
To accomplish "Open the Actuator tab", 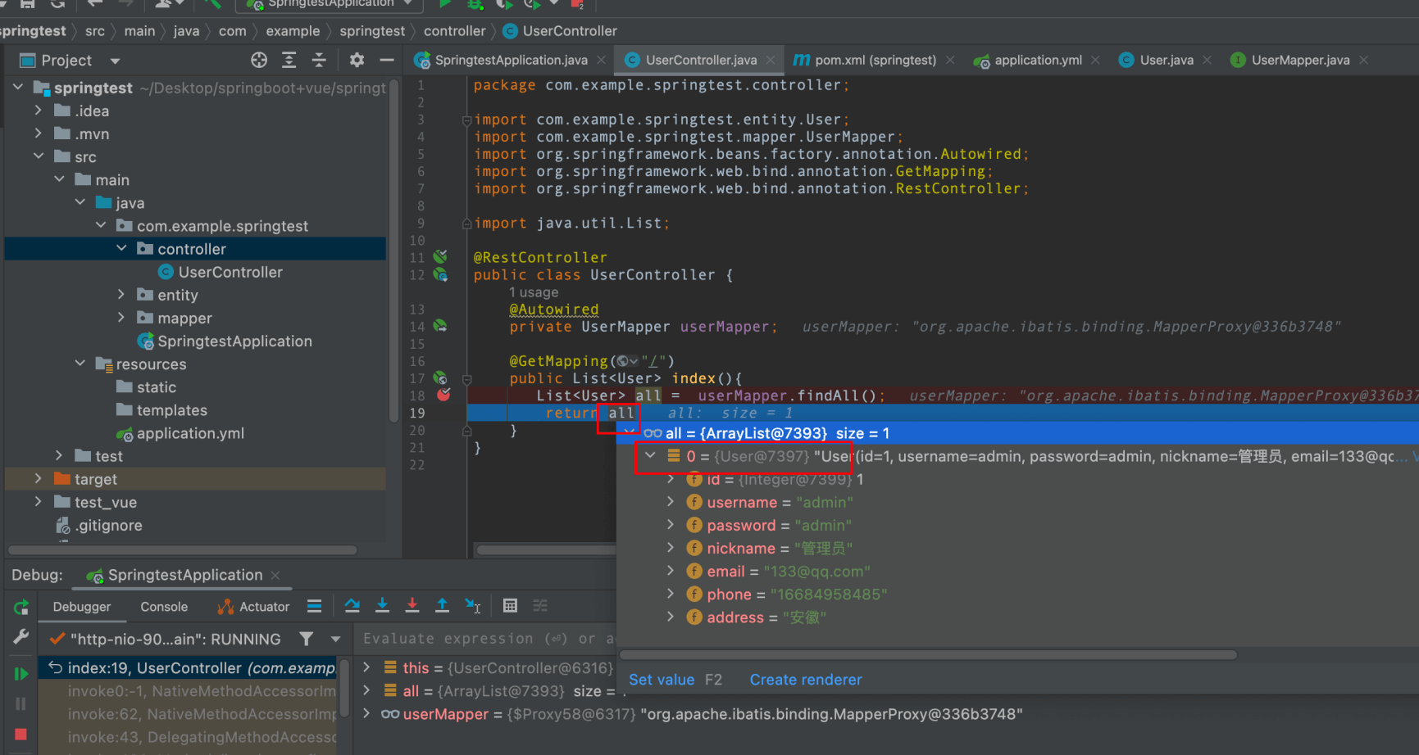I will 253,607.
